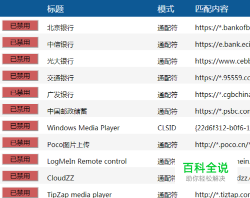Click the https://*.psbc match pattern
250x198 pixels.
point(222,111)
